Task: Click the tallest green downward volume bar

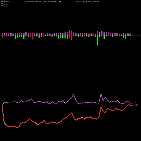Action: tap(98, 40)
